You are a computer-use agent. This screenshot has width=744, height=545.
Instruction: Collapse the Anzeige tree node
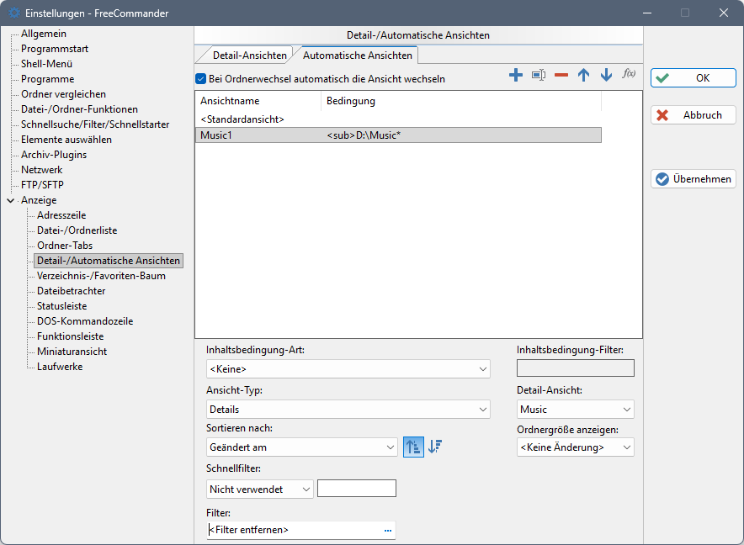tap(10, 200)
